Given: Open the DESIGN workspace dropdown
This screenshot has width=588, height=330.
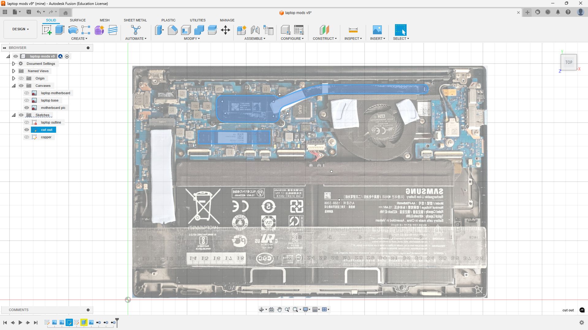Looking at the screenshot, I should tap(21, 29).
